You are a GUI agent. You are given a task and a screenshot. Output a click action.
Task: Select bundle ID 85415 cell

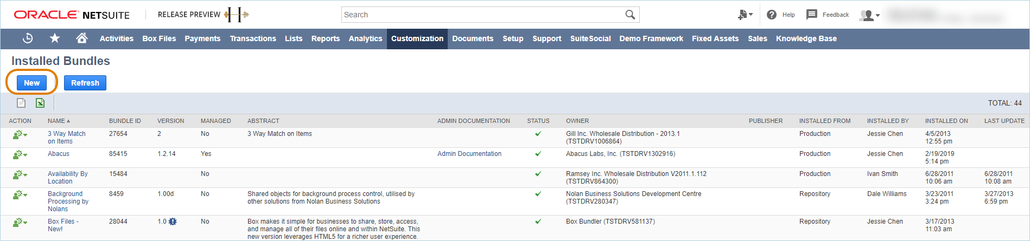118,154
